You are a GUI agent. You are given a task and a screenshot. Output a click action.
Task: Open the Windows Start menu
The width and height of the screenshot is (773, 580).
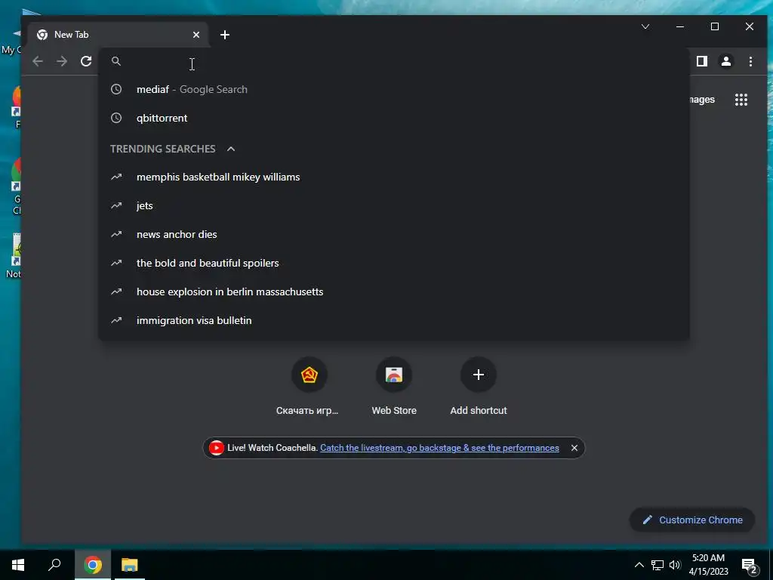pyautogui.click(x=18, y=565)
